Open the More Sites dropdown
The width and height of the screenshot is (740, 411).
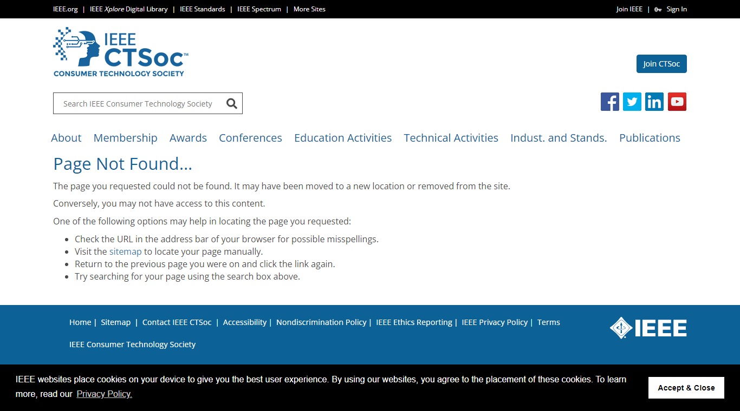click(309, 9)
